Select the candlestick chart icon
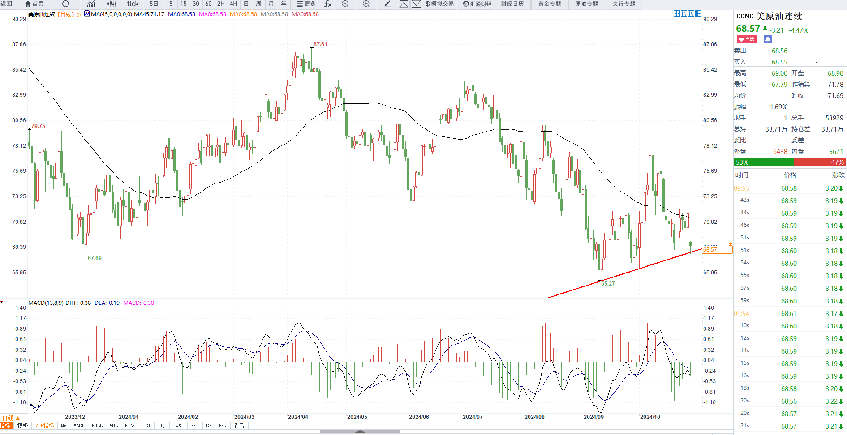 click(112, 4)
